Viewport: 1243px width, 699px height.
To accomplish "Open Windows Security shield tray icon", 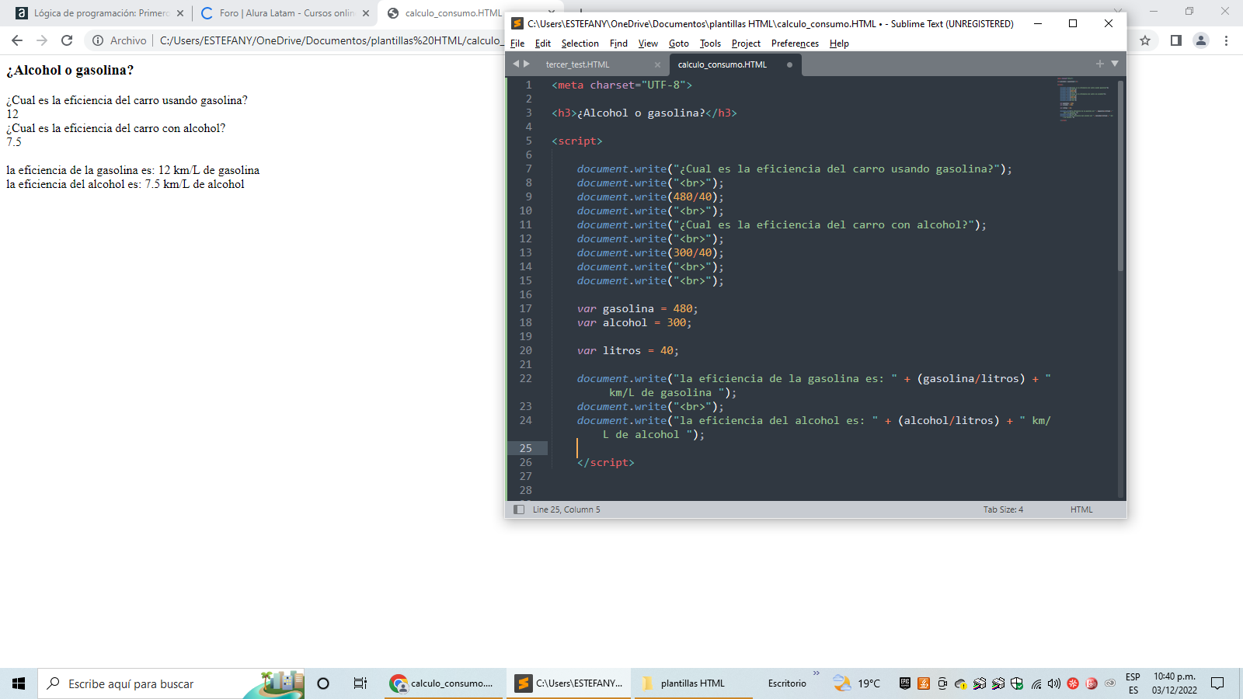I will click(x=1017, y=683).
